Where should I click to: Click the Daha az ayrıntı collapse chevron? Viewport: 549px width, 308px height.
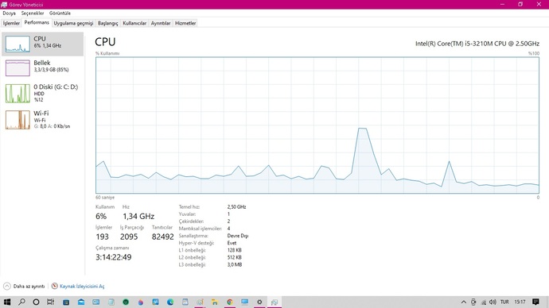(x=7, y=286)
